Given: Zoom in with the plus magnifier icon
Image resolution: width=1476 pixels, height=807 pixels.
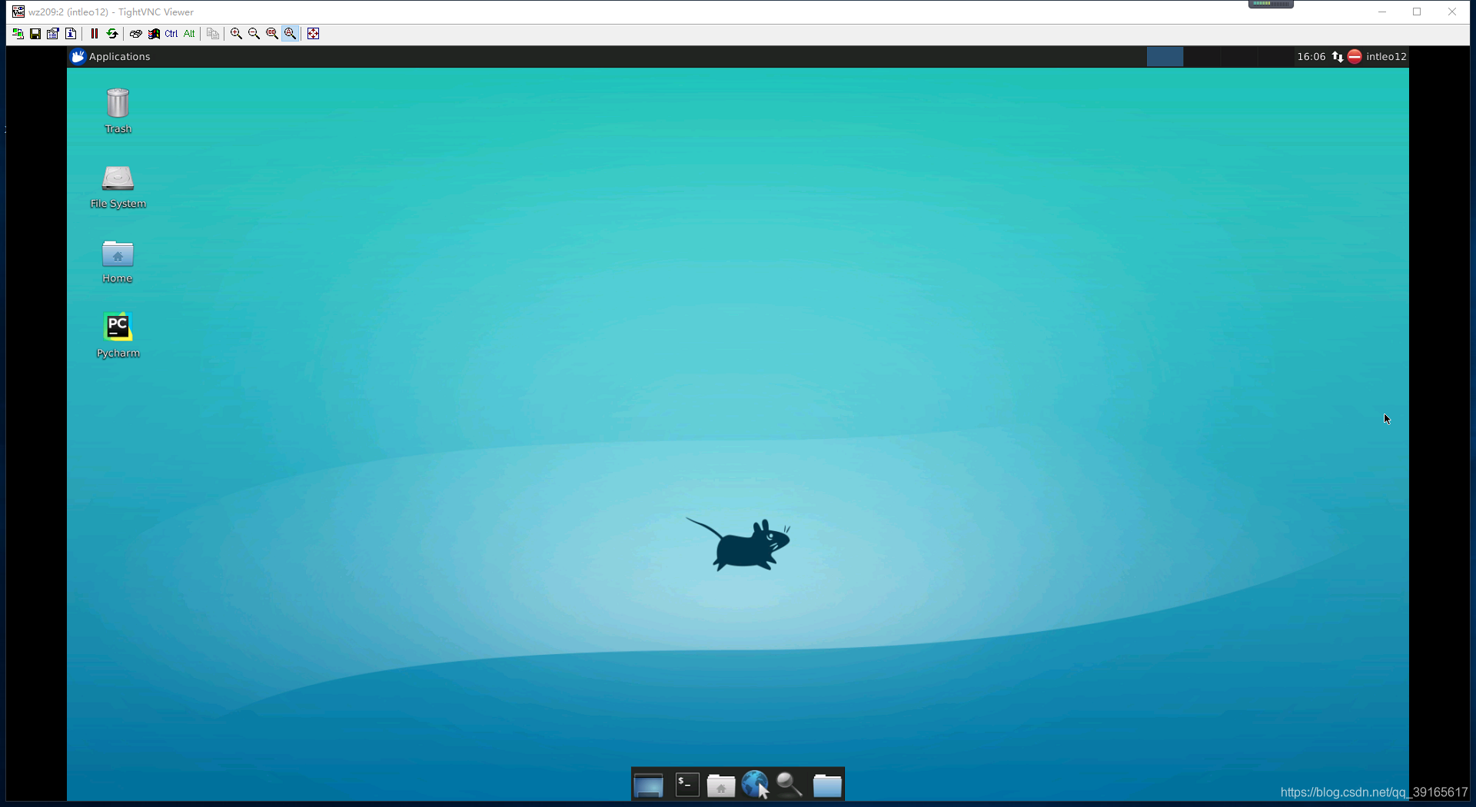Looking at the screenshot, I should click(x=237, y=34).
